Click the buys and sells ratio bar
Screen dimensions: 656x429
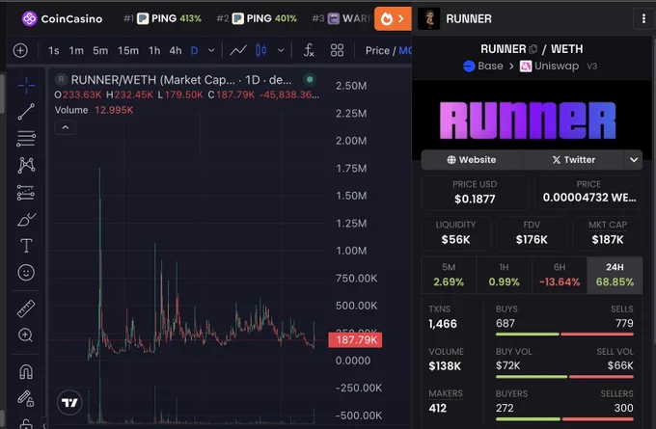(564, 335)
